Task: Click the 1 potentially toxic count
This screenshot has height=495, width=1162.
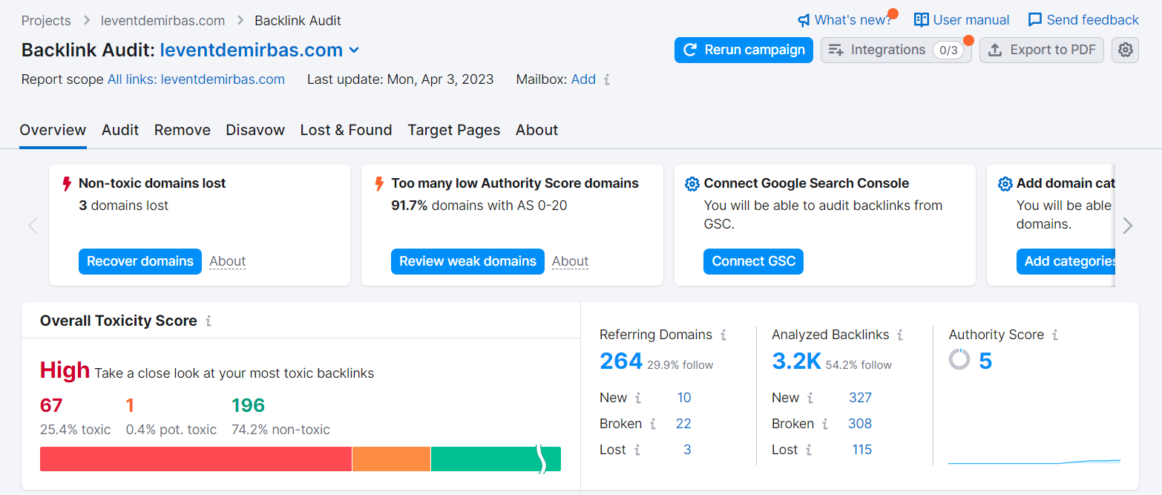Action: tap(130, 405)
